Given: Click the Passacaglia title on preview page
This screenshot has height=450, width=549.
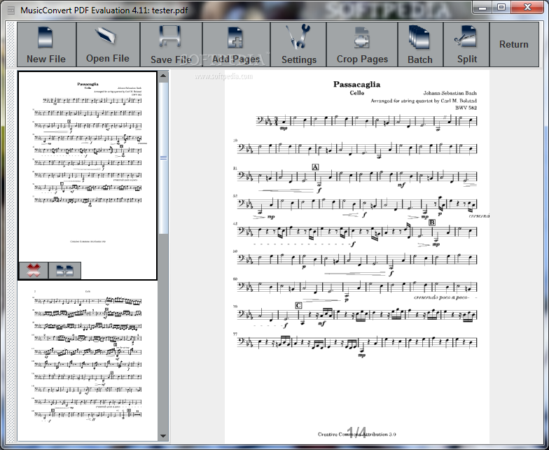Looking at the screenshot, I should [x=356, y=84].
